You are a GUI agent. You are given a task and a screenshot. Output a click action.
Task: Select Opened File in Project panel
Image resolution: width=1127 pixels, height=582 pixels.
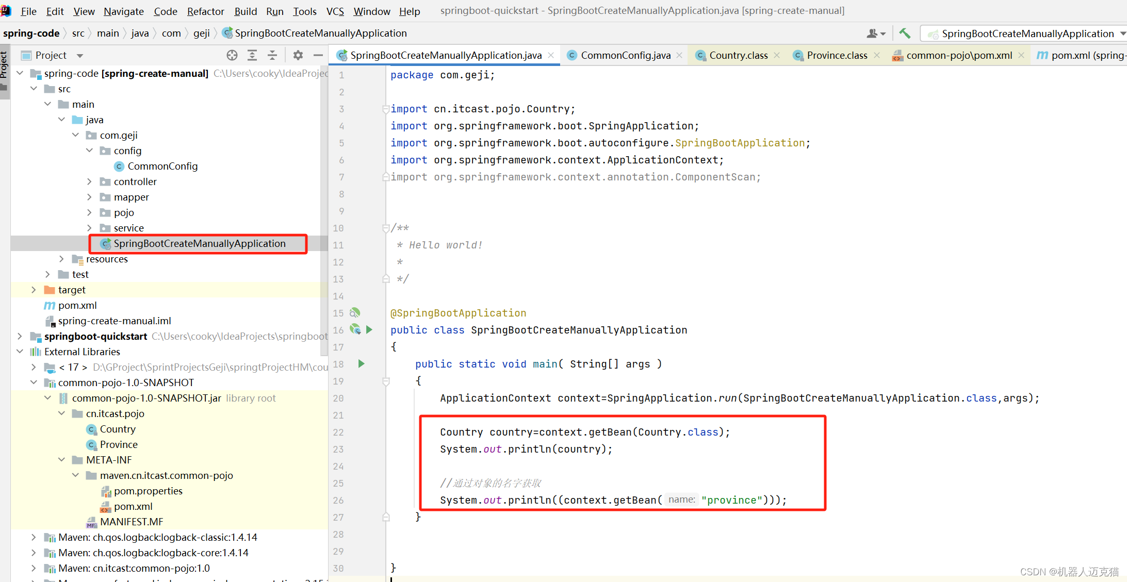tap(232, 55)
